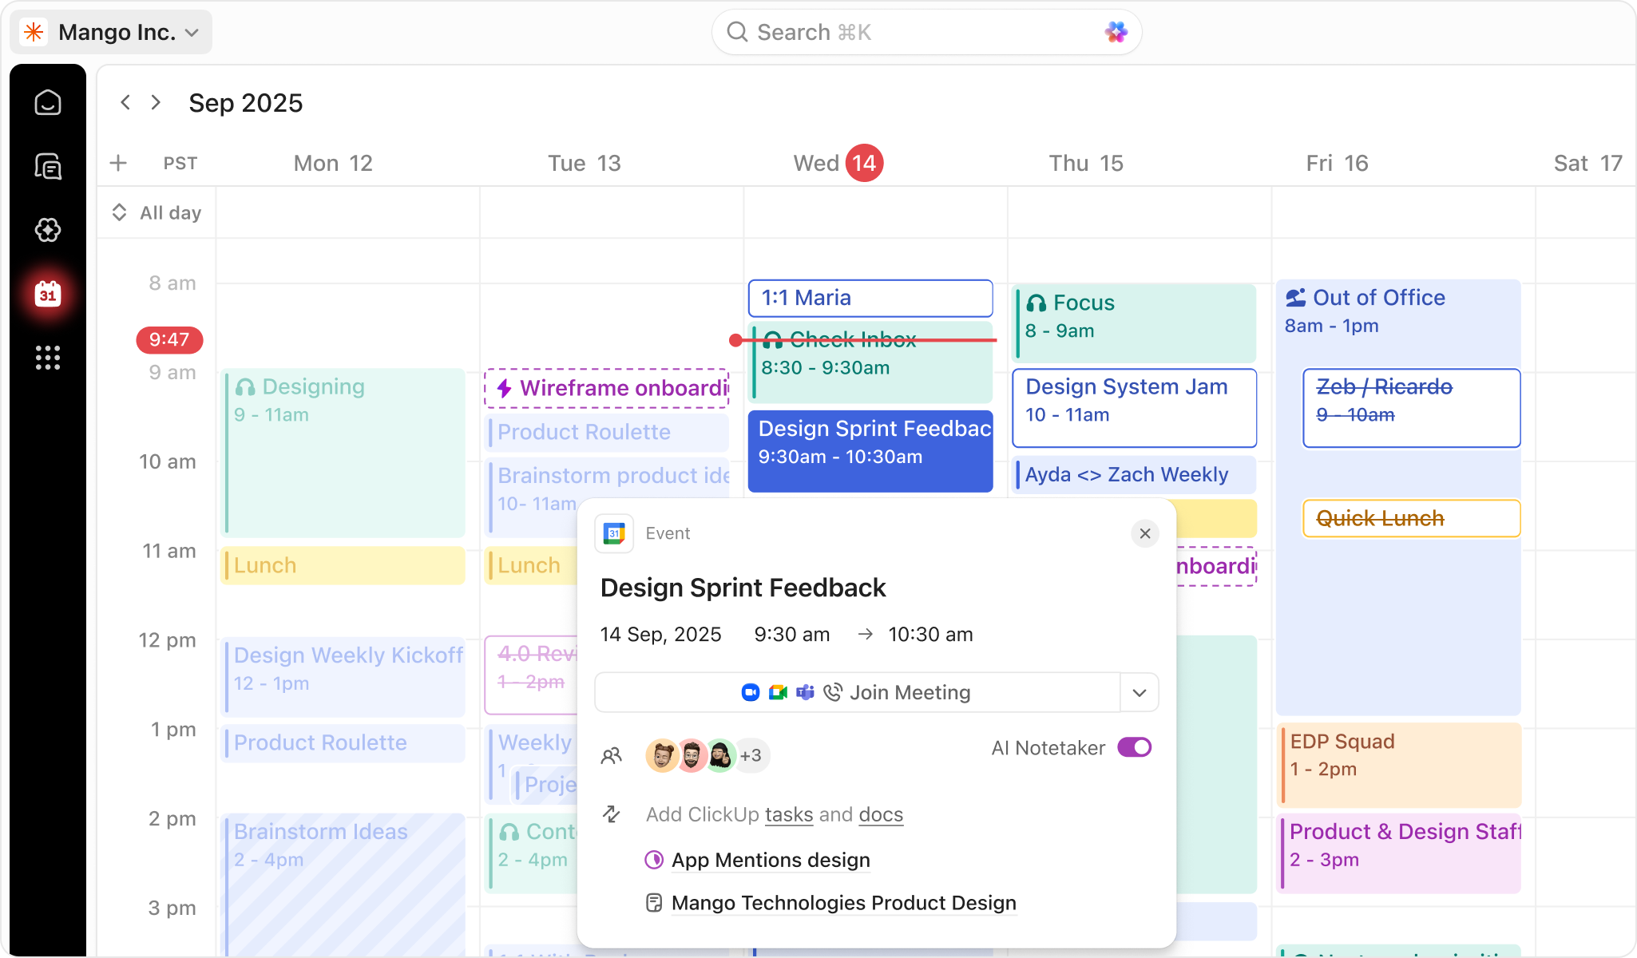The image size is (1637, 958).
Task: Click the Search field at the top
Action: pos(926,32)
